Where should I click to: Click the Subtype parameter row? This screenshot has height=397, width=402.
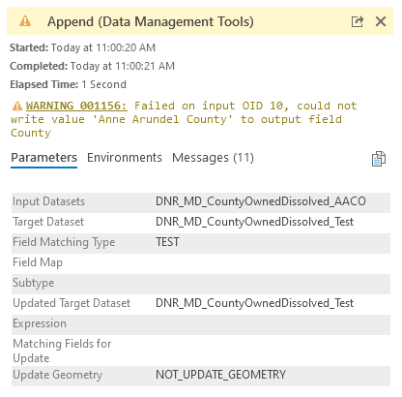201,283
